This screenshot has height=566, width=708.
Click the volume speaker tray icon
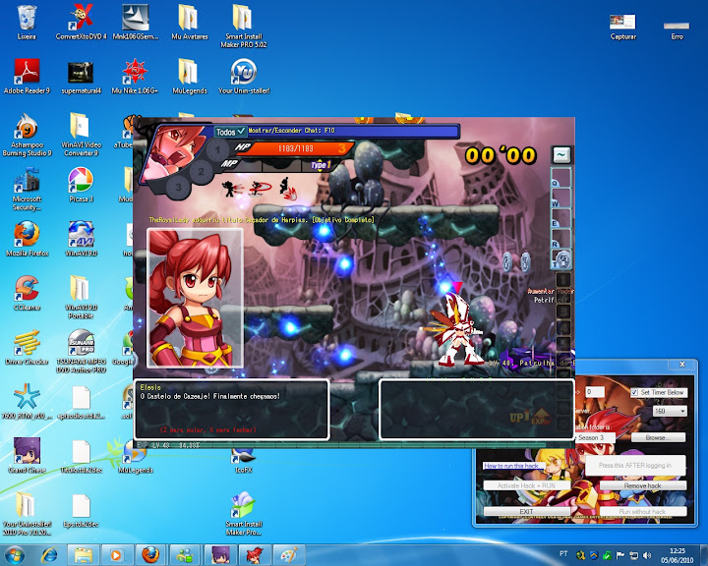pos(647,555)
